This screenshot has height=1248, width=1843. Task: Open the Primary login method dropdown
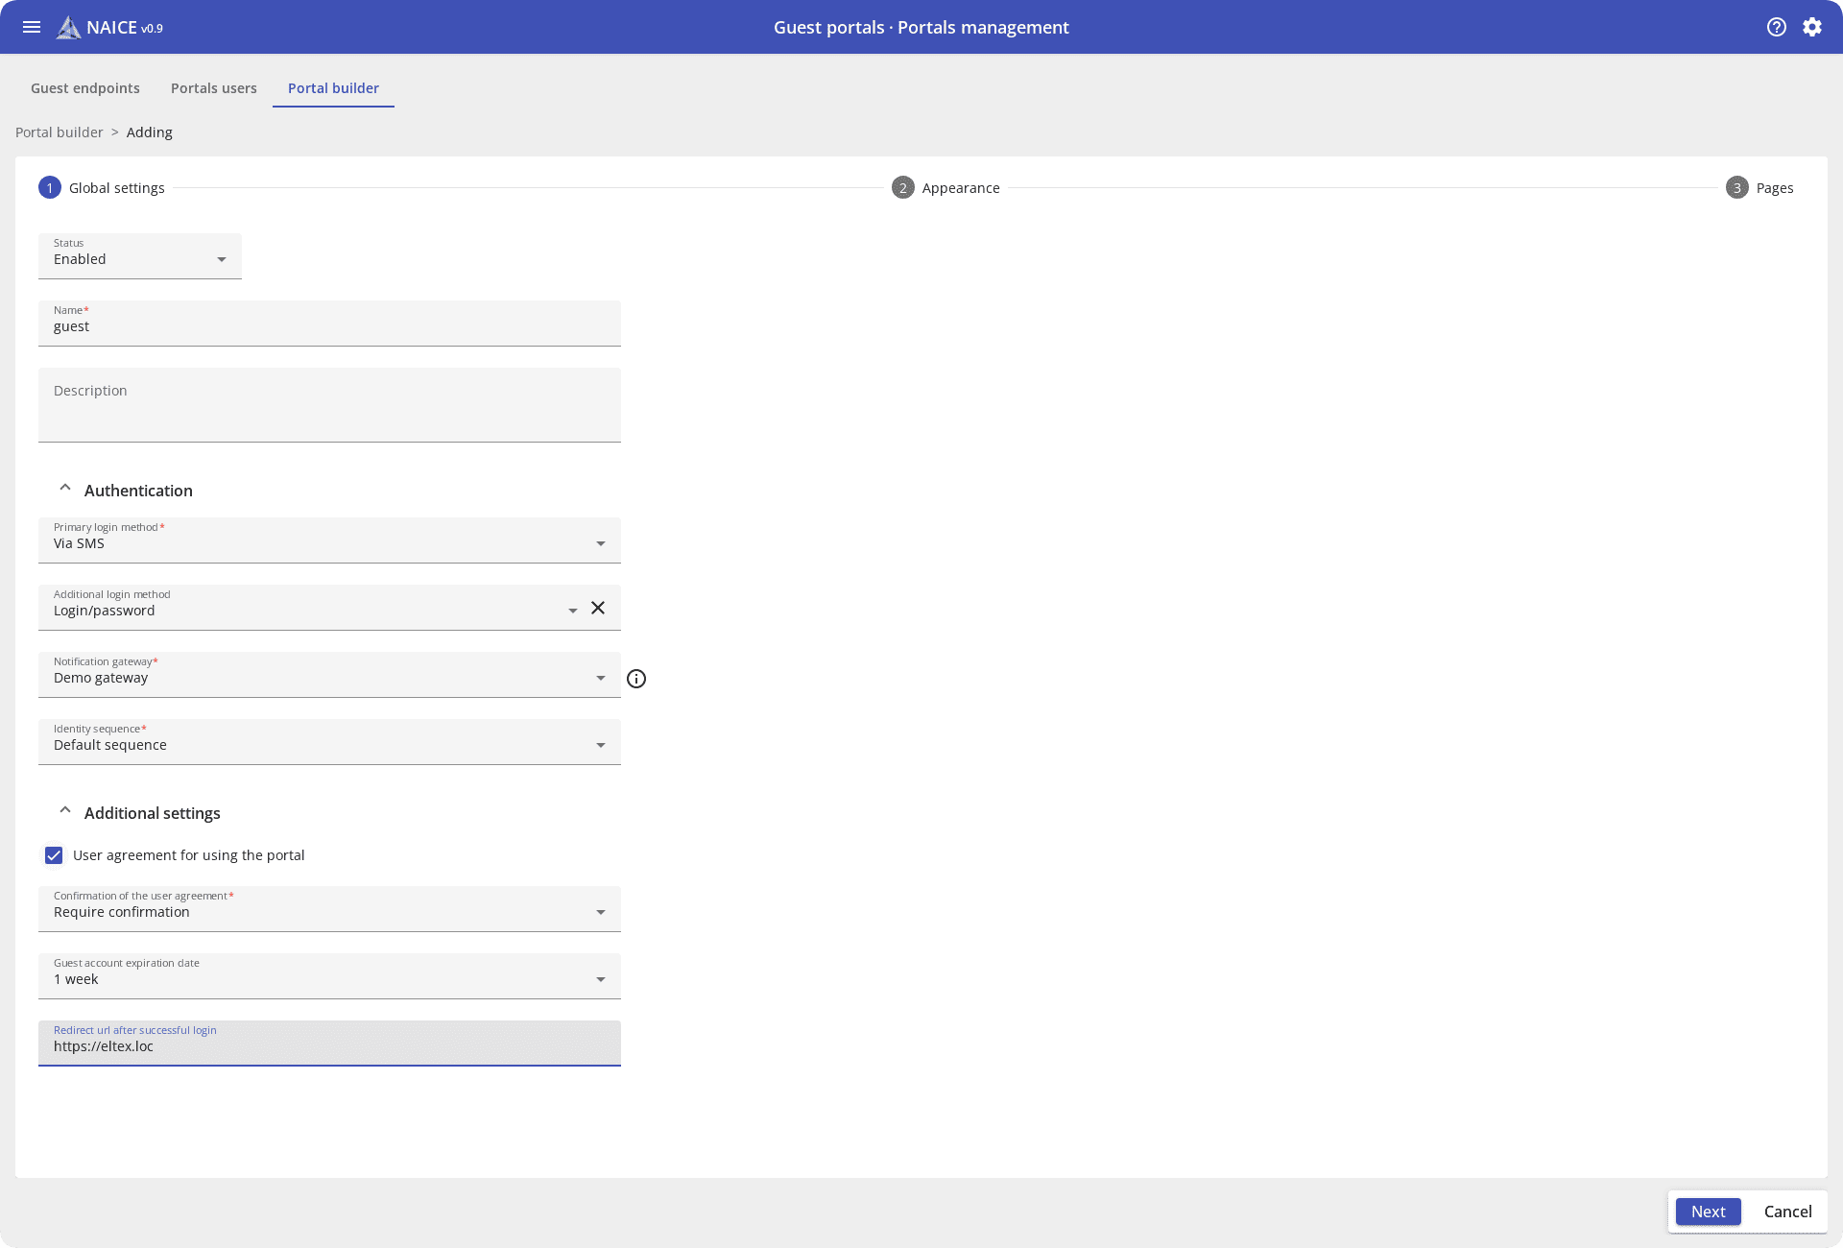coord(329,541)
